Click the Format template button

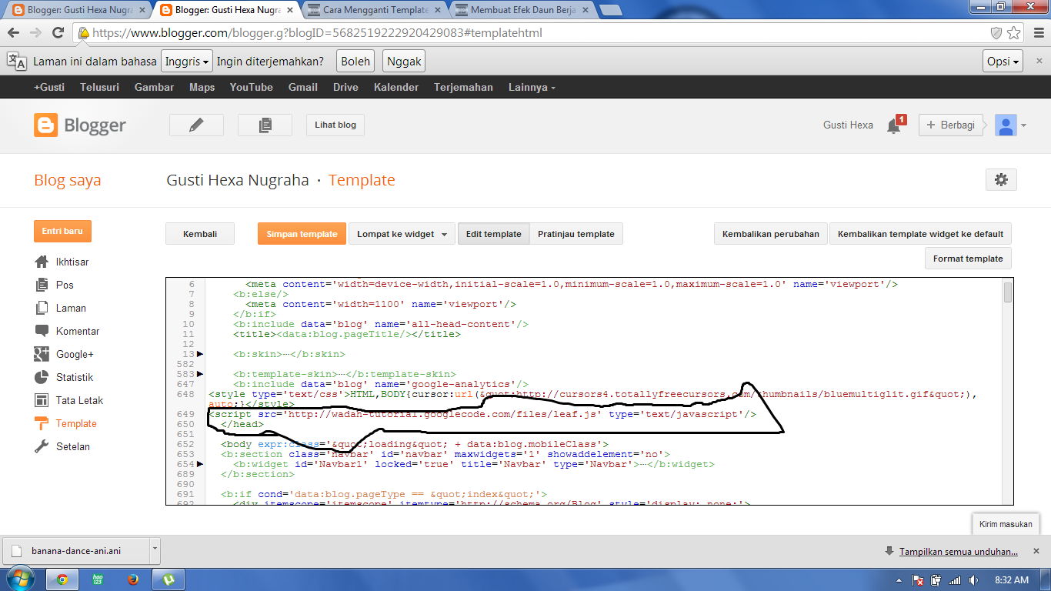click(x=968, y=259)
